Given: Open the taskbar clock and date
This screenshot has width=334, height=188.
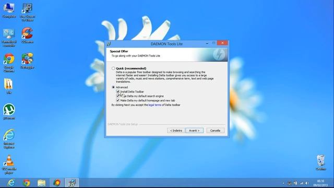Looking at the screenshot, I should 320,183.
